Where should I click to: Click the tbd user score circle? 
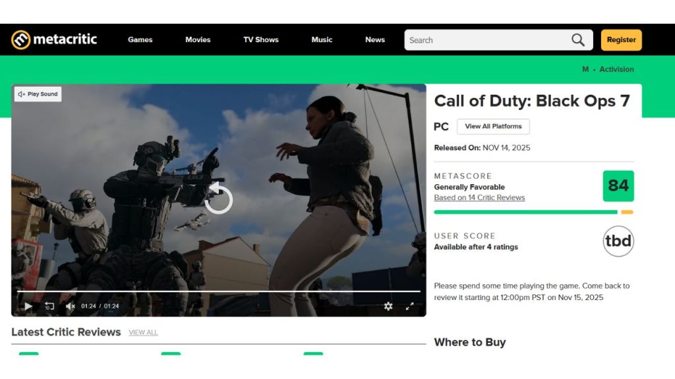[x=618, y=241]
